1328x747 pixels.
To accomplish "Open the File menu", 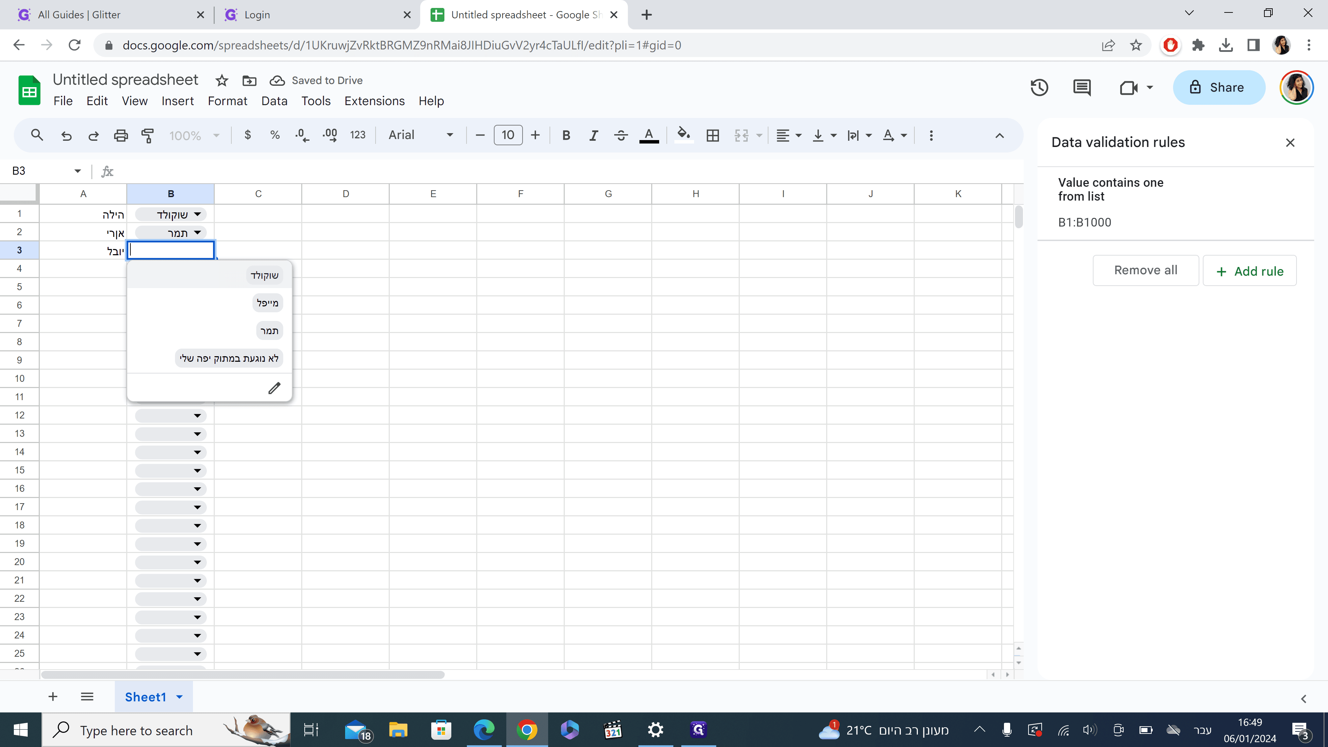I will coord(63,101).
